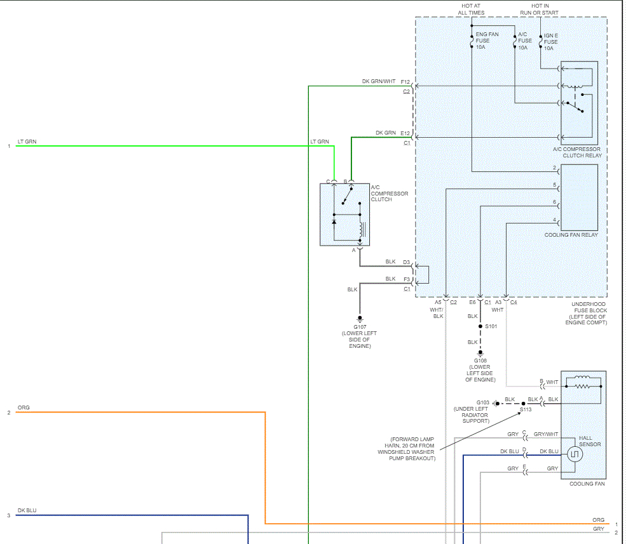Click the G108 ground symbol

click(480, 353)
